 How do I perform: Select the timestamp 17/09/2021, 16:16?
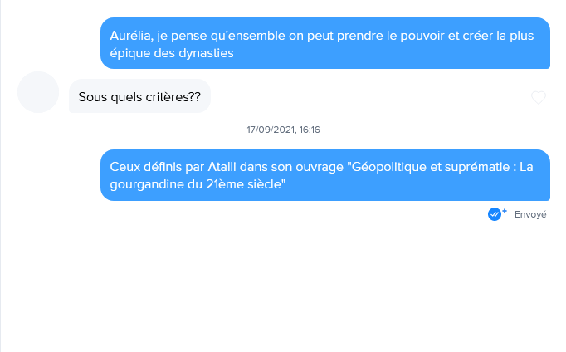[x=283, y=130]
